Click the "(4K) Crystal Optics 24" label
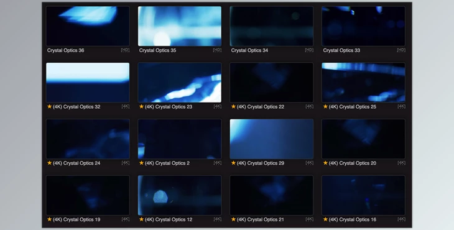The image size is (454, 230). [x=76, y=163]
